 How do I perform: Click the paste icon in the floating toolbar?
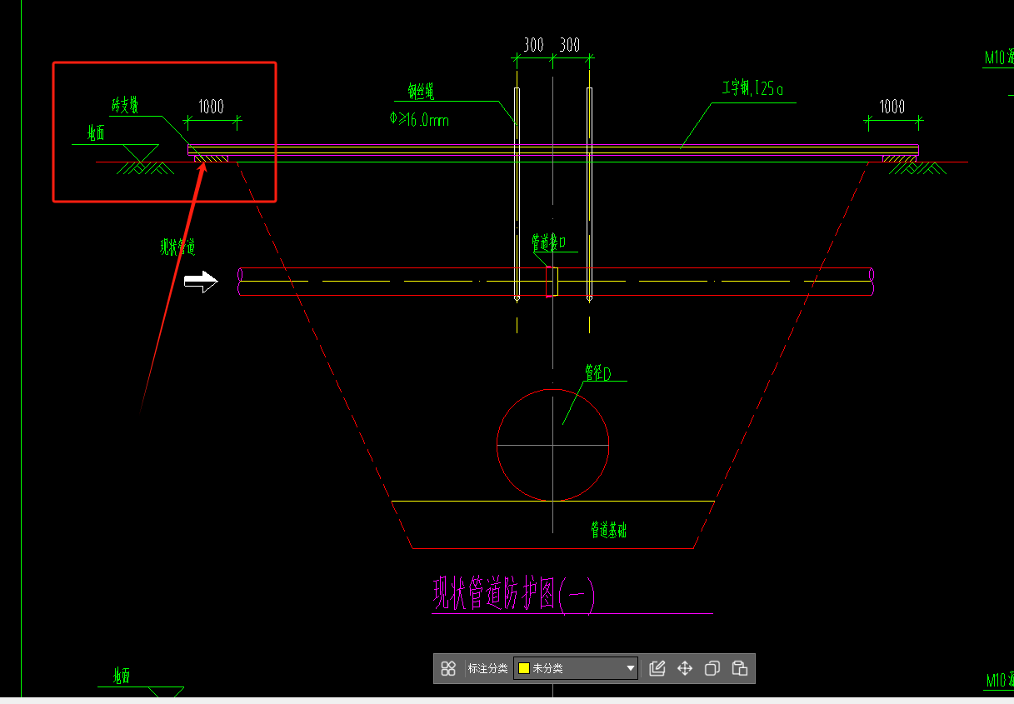coord(739,668)
